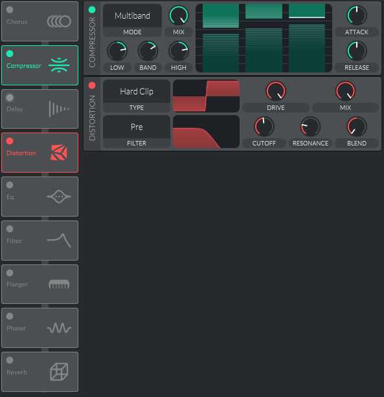Click the RESONANCE knob
This screenshot has width=384, height=397.
(310, 127)
